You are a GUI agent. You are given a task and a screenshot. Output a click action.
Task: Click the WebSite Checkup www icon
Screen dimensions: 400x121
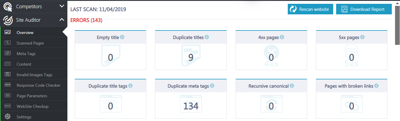click(8, 106)
